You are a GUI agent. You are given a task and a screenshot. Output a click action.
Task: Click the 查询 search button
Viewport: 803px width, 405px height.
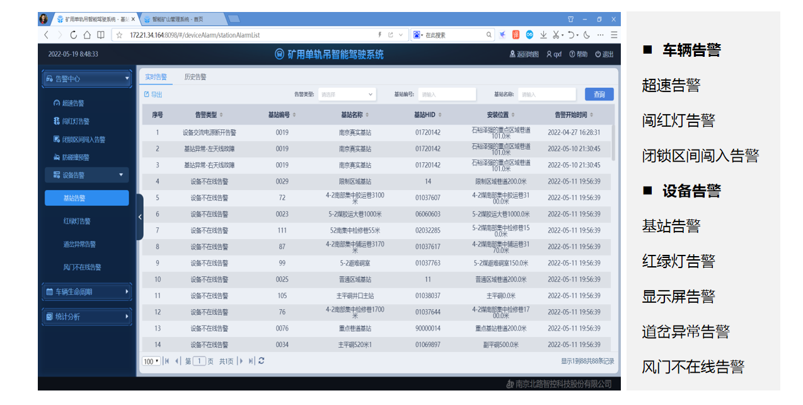599,95
